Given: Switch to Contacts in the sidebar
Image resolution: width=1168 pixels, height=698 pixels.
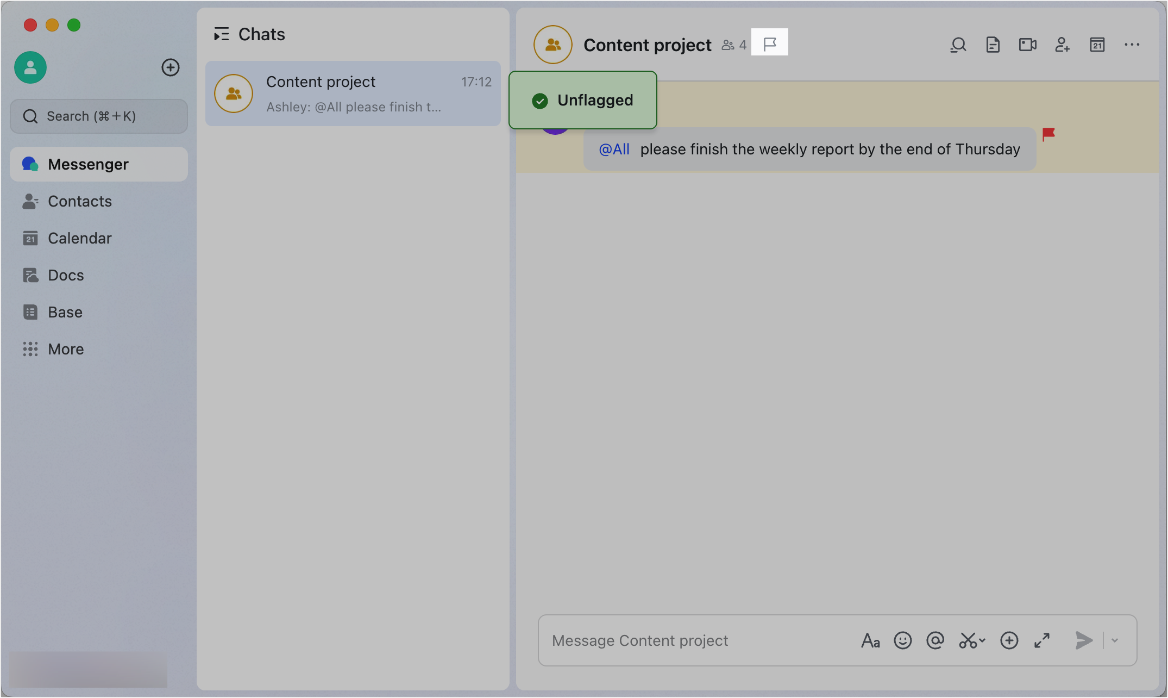Looking at the screenshot, I should pyautogui.click(x=80, y=201).
